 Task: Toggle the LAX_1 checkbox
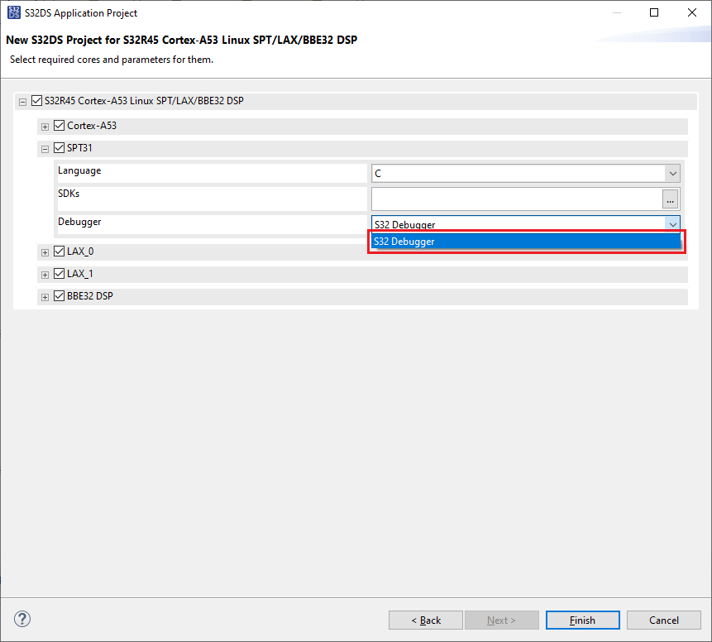click(59, 274)
